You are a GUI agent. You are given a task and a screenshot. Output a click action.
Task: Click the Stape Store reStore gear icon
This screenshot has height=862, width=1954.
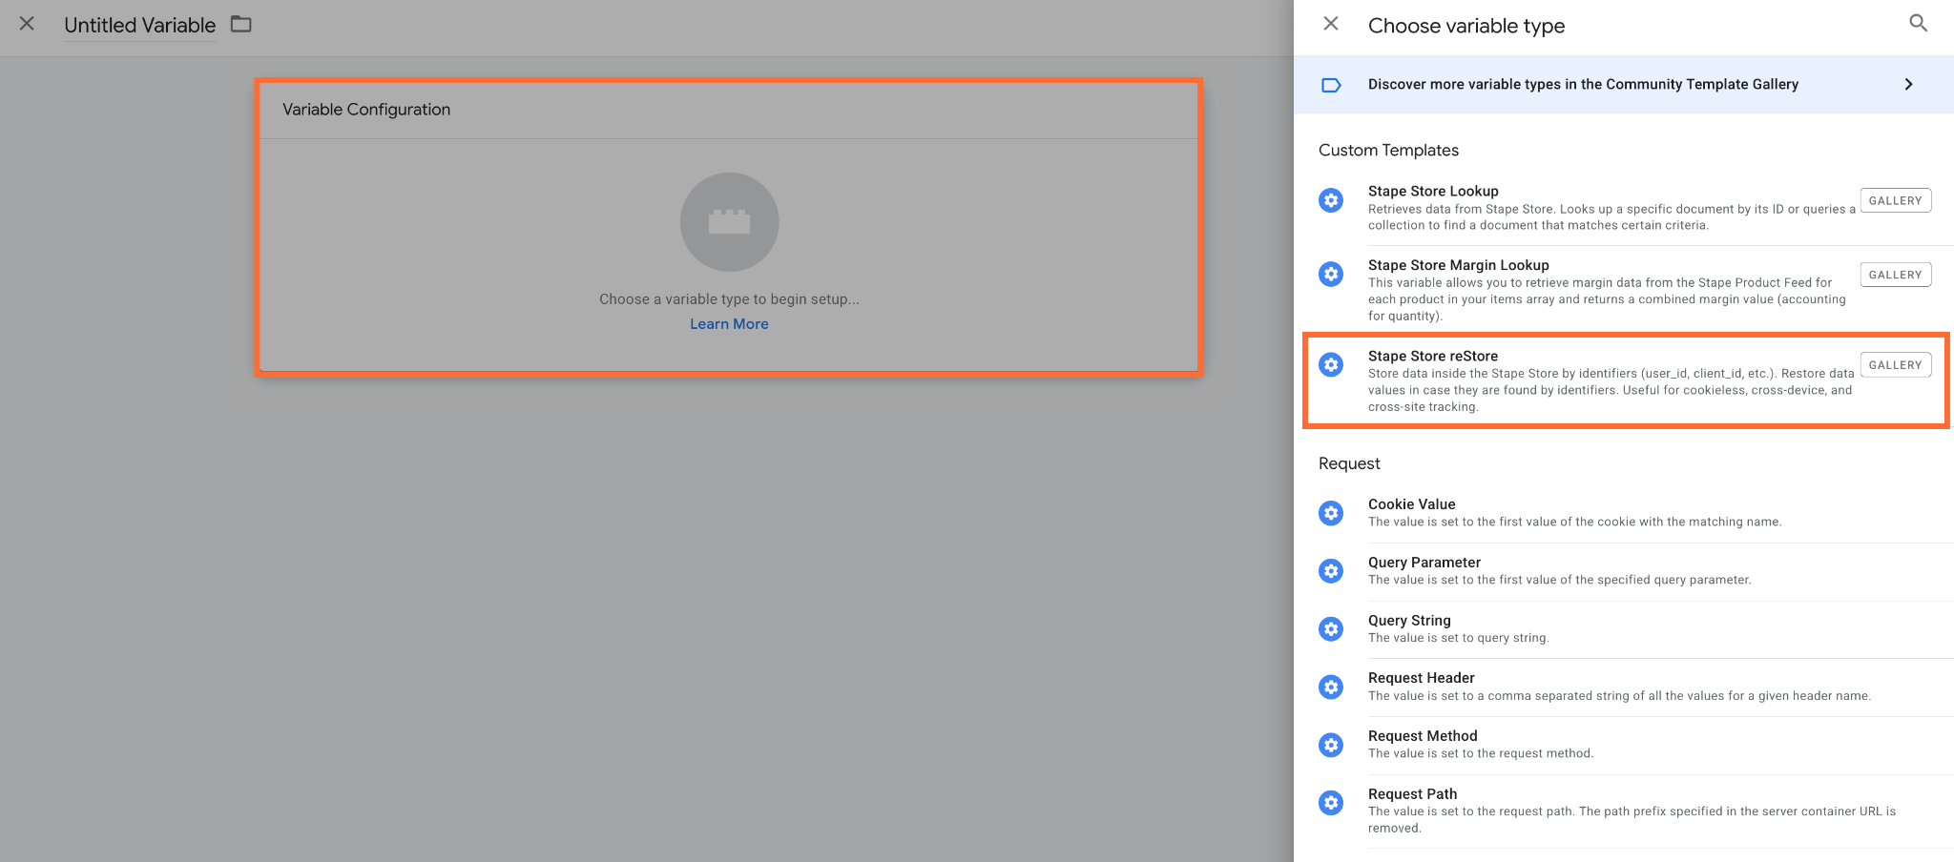pos(1331,364)
